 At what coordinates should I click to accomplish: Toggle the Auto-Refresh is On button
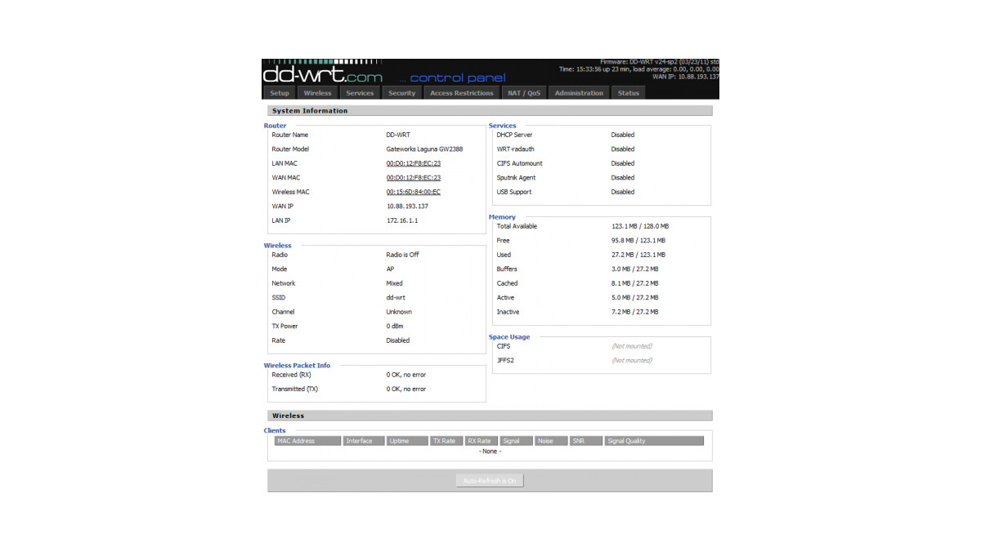[490, 480]
